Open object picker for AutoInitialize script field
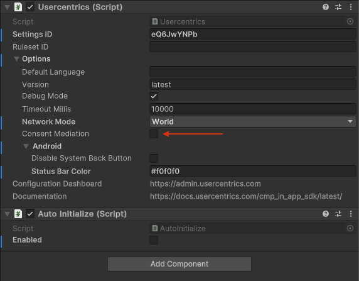This screenshot has width=359, height=281. (350, 228)
